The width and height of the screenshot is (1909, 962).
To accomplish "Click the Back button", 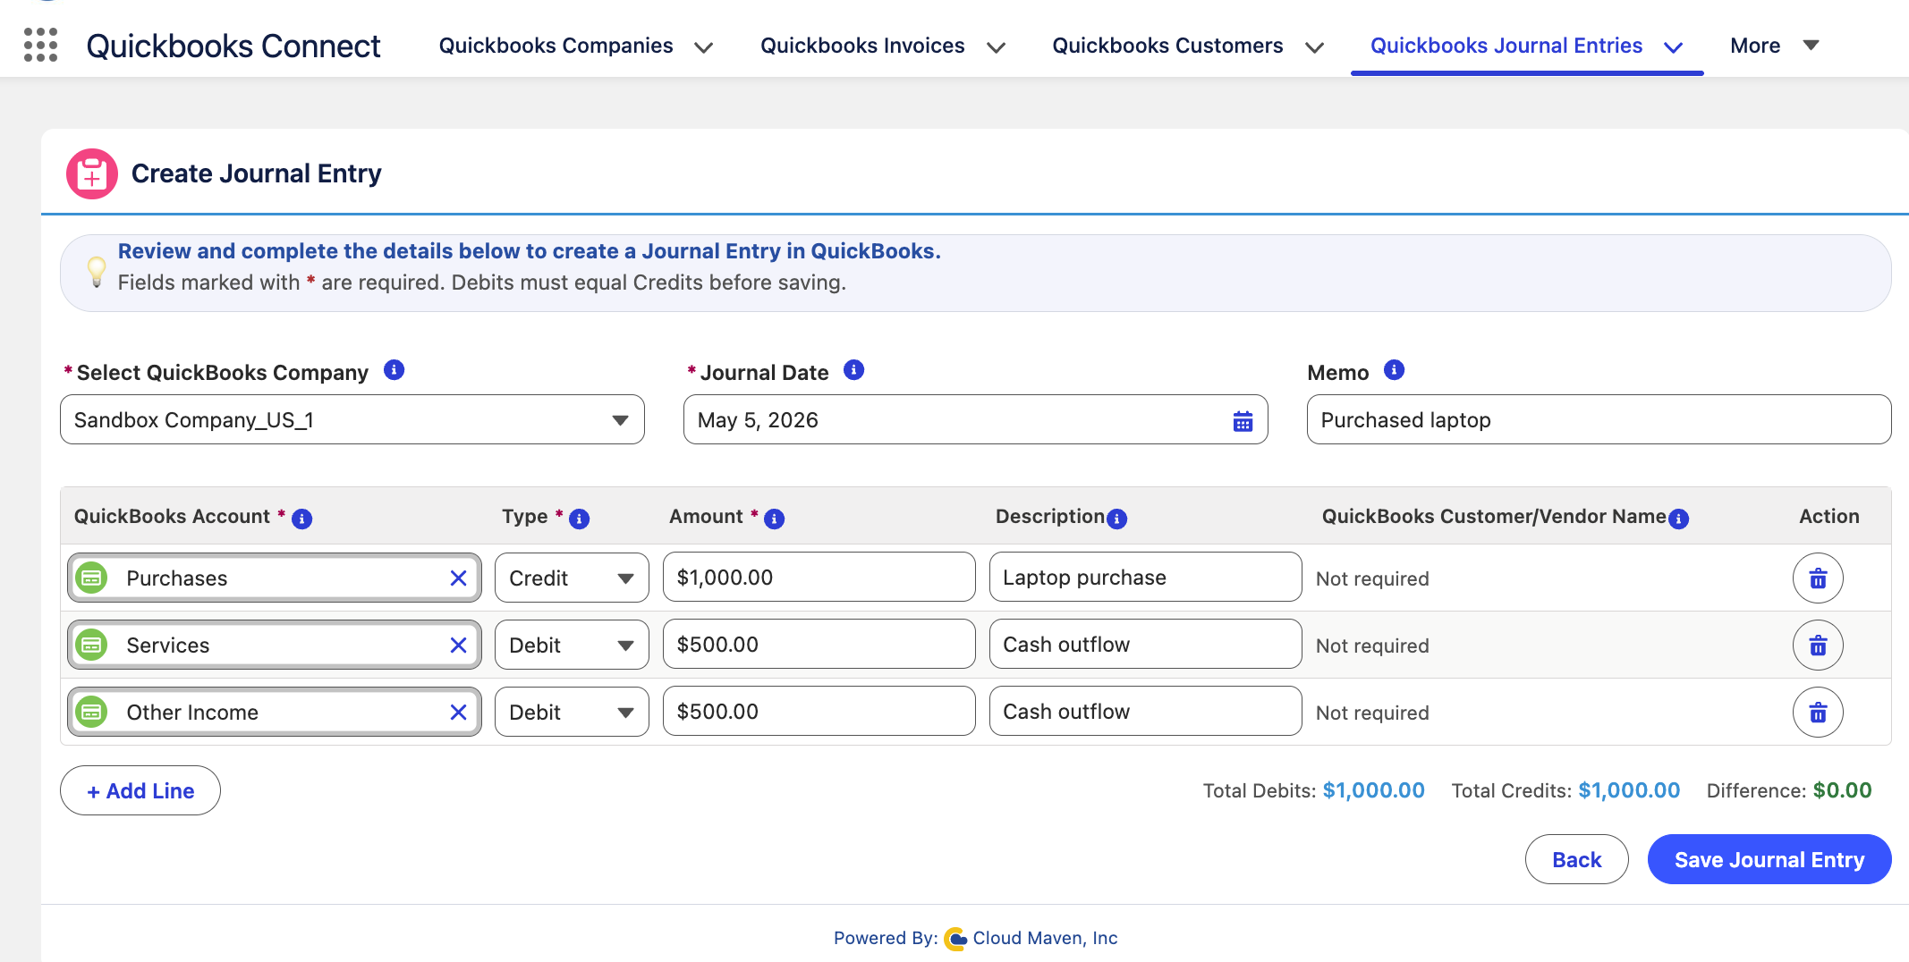I will [1577, 860].
